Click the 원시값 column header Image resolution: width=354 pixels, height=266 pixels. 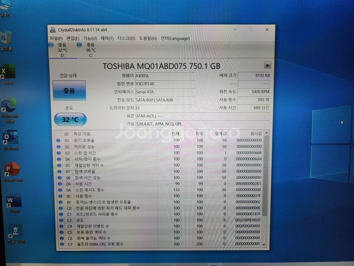[x=256, y=133]
